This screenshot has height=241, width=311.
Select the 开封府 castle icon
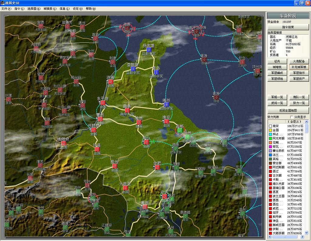(94, 130)
